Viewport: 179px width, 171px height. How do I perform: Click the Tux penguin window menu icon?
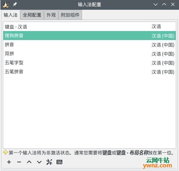[6, 5]
